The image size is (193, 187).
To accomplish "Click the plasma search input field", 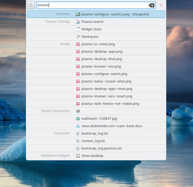I will [x=91, y=5].
